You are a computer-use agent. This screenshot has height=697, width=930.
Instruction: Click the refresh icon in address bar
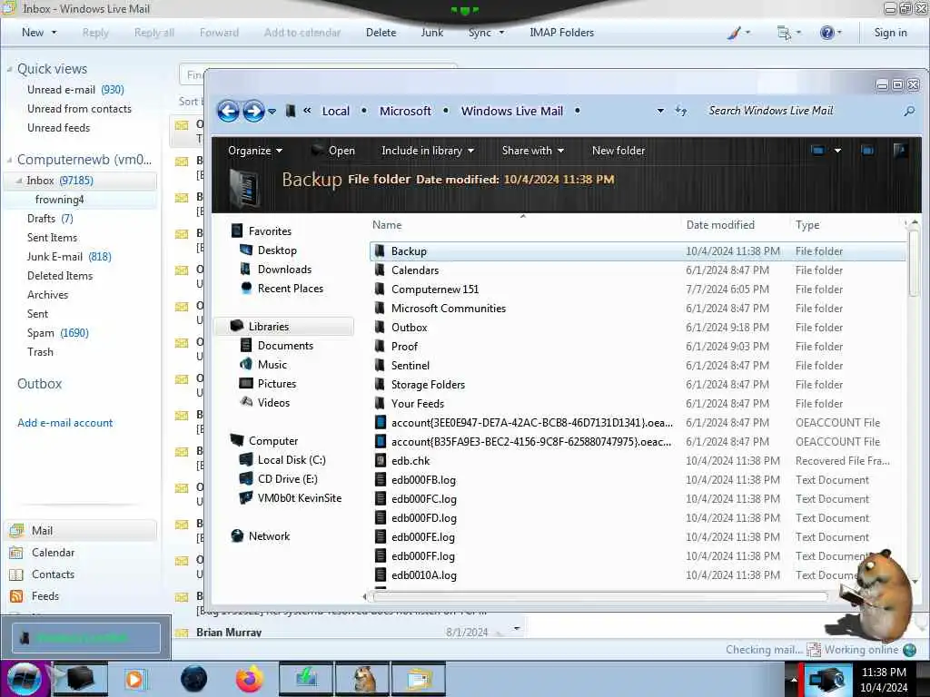pos(681,111)
